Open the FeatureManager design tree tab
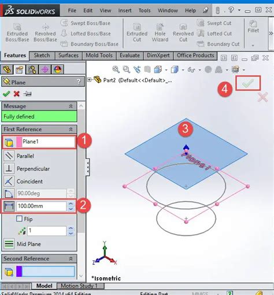Screen dimensions: 274x295 coord(7,69)
